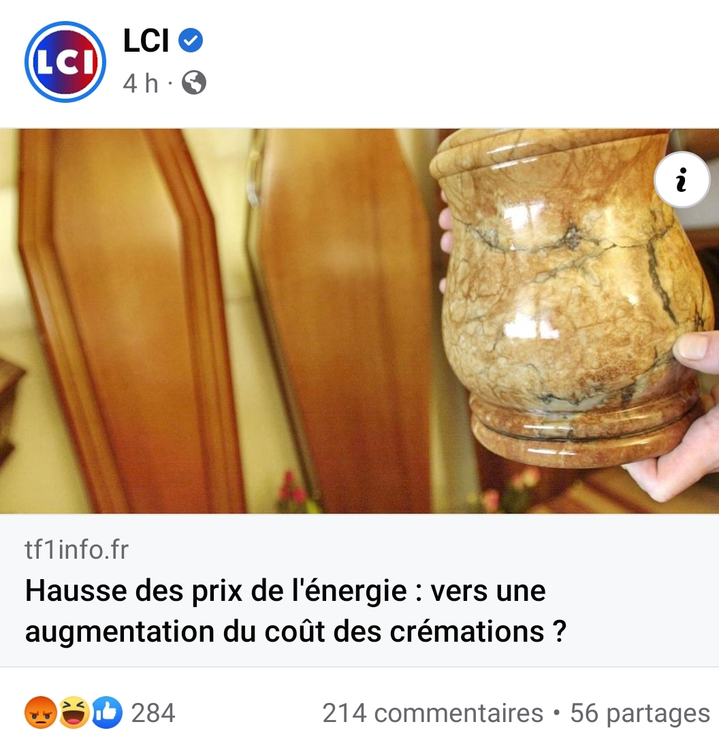Click the blue thumbs-up like reaction icon
This screenshot has height=754, width=719.
coord(106,712)
